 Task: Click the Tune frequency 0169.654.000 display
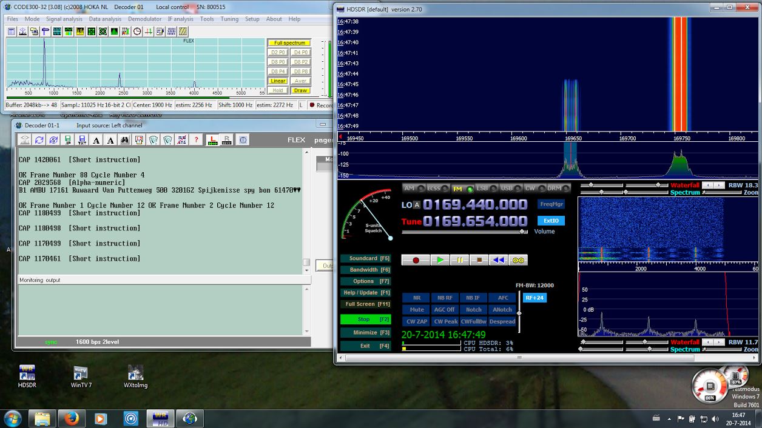point(475,221)
